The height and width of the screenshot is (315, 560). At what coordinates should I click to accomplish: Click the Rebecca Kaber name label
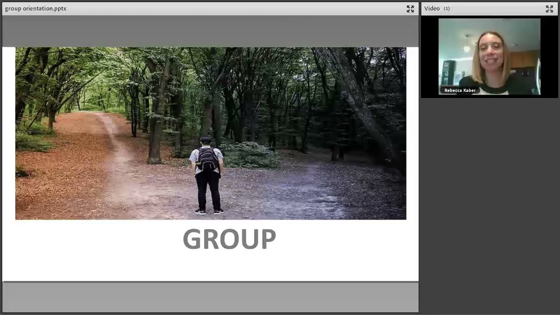460,91
